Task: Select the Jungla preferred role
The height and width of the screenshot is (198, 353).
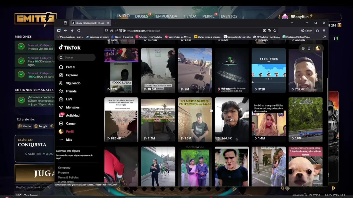Action: coord(41,126)
